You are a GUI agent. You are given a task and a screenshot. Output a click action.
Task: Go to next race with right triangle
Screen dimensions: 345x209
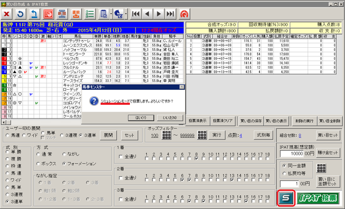(x=159, y=14)
